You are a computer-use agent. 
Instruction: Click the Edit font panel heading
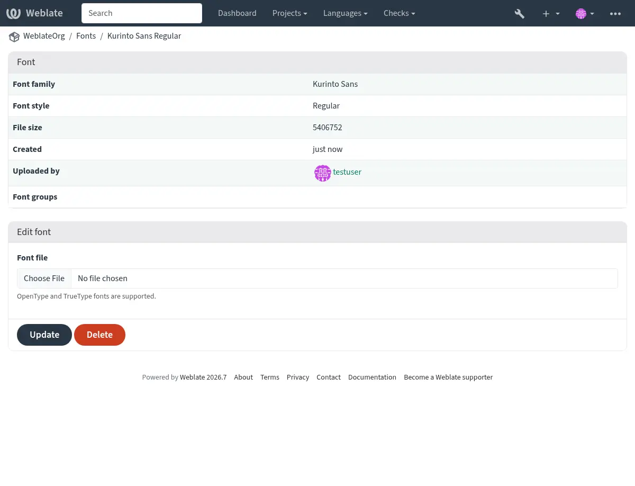[x=34, y=232]
